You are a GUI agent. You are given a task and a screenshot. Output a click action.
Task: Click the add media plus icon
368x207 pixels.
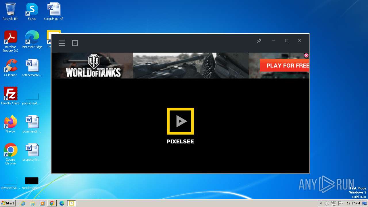75,43
